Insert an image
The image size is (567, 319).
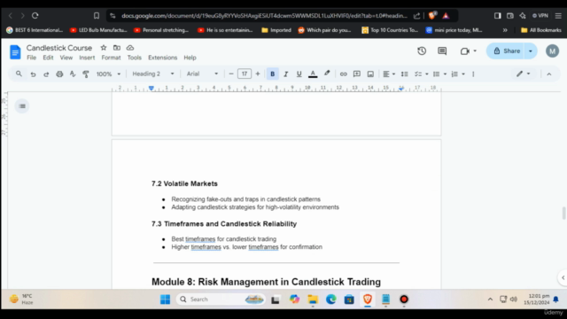click(x=370, y=74)
